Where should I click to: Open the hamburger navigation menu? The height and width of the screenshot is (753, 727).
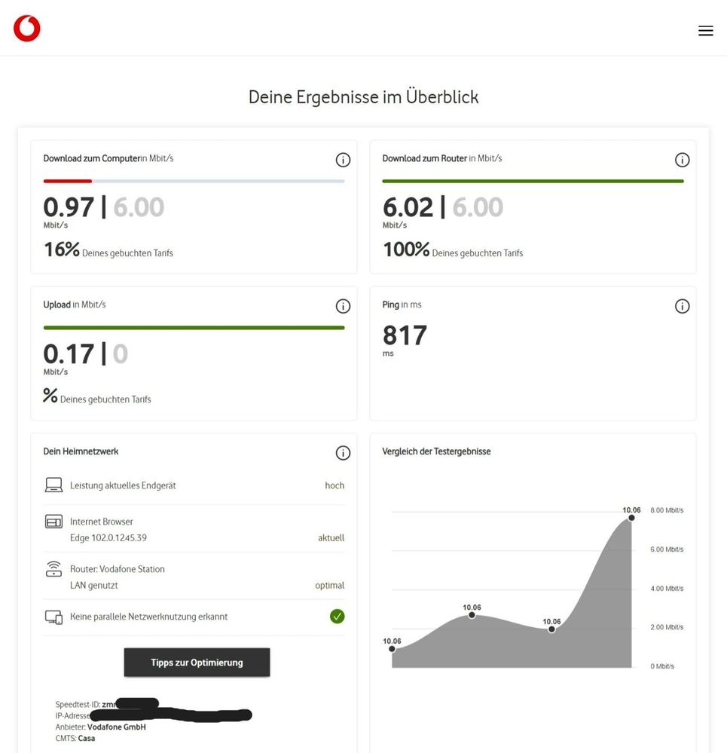[706, 30]
